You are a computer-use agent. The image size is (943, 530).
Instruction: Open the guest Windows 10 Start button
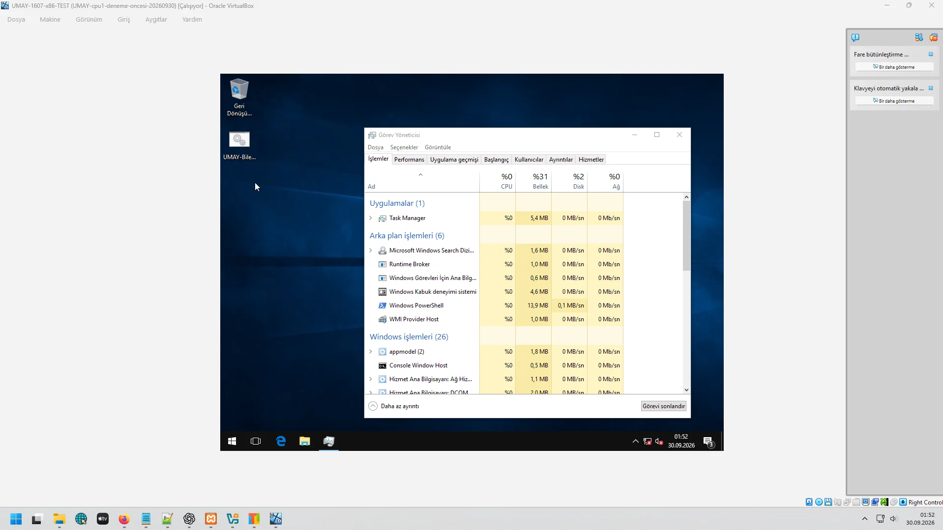point(232,441)
